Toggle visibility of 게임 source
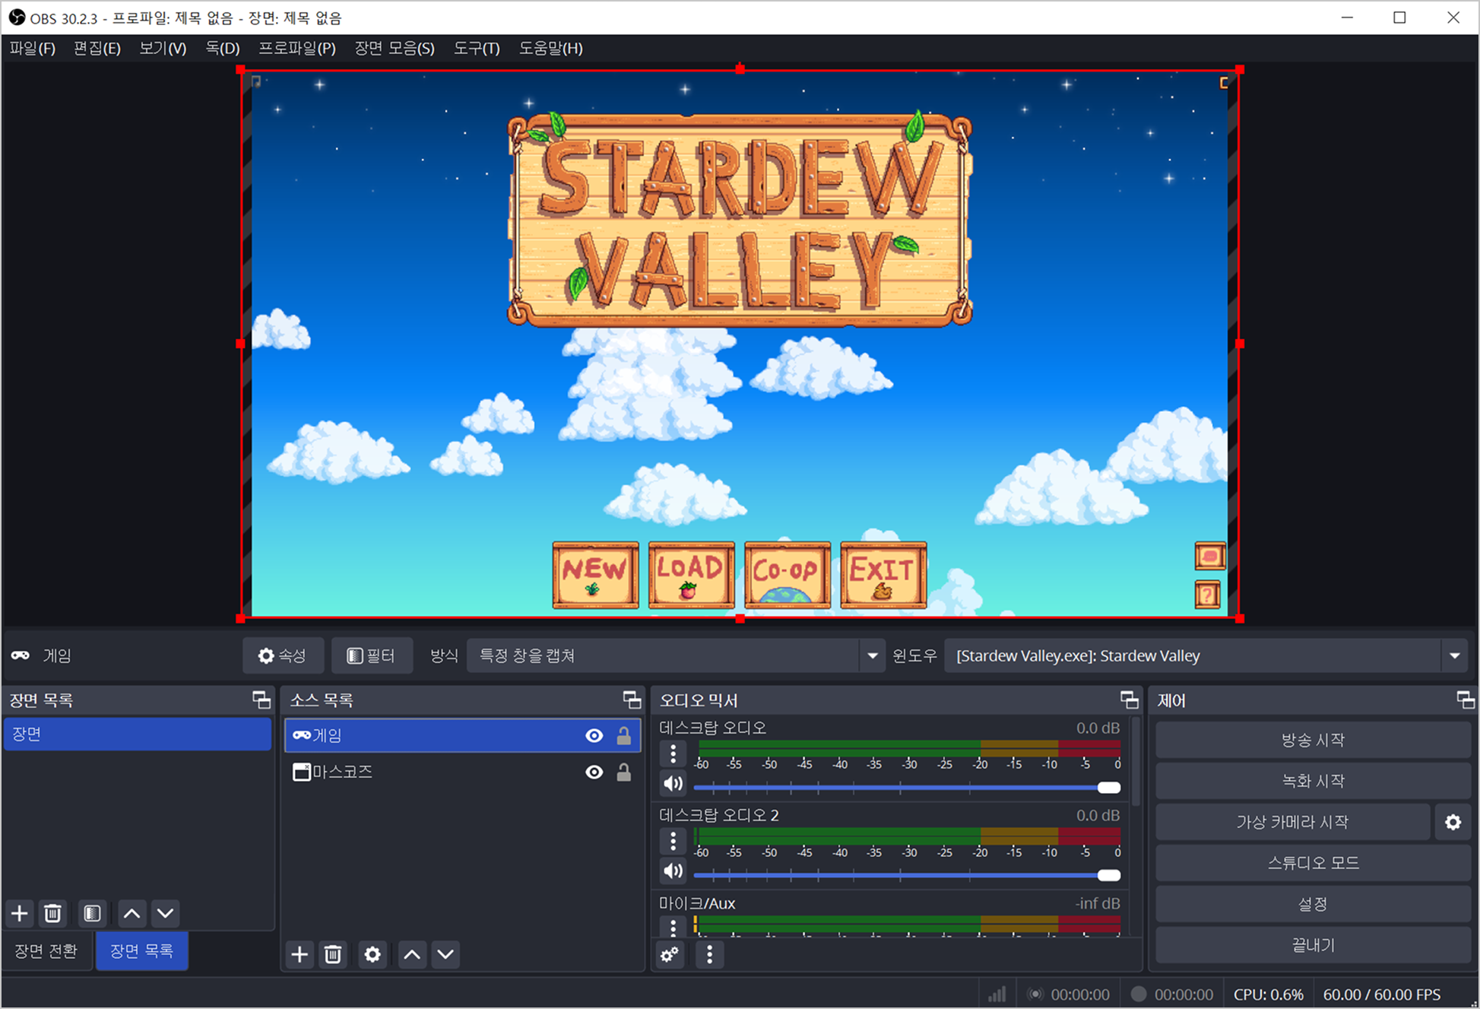Image resolution: width=1480 pixels, height=1009 pixels. point(594,735)
